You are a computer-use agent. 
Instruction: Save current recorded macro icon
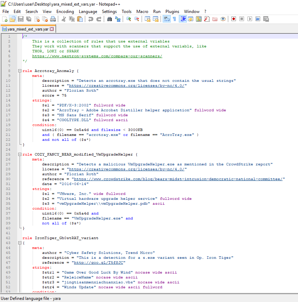(x=266, y=19)
